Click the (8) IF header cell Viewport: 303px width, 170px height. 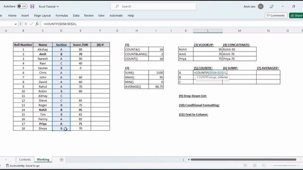100,45
